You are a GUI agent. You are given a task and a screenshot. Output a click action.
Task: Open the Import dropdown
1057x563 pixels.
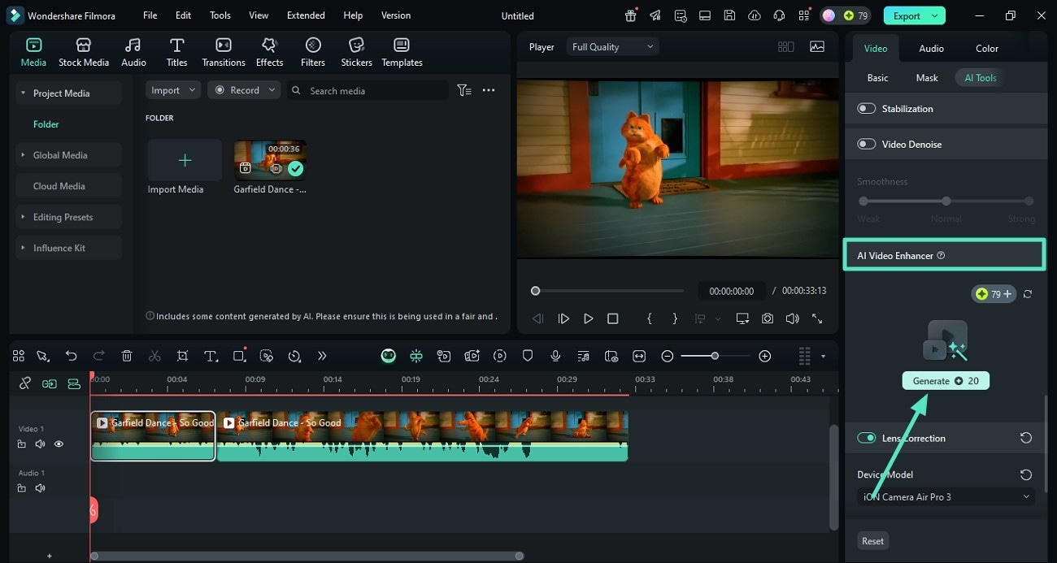pos(173,90)
